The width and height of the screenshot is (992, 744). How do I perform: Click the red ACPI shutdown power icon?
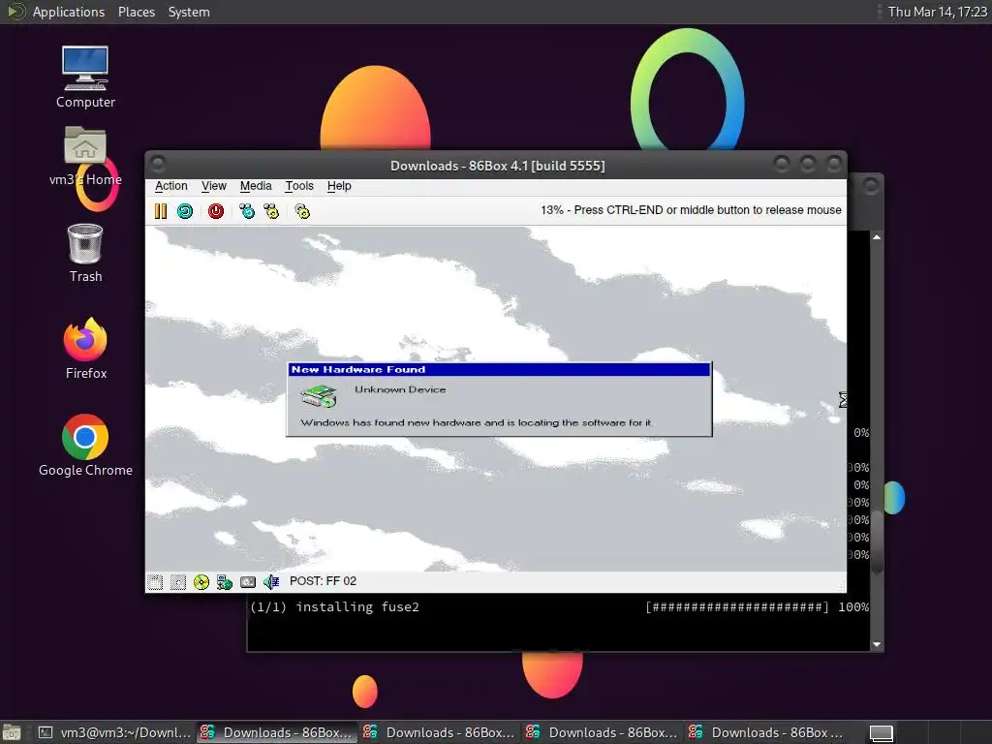[216, 211]
